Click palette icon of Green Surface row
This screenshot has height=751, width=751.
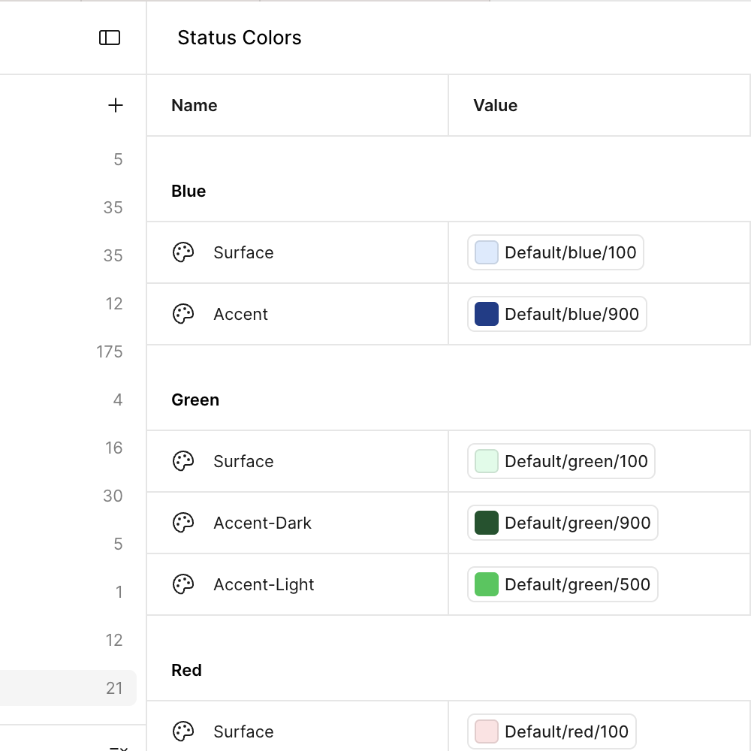point(183,461)
